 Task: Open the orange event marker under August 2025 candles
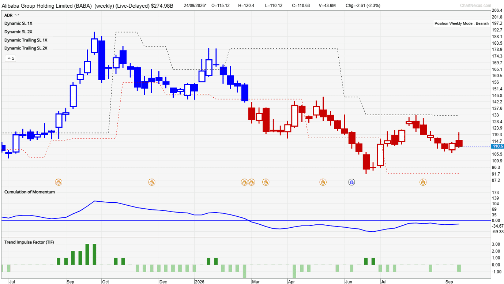pos(59,182)
